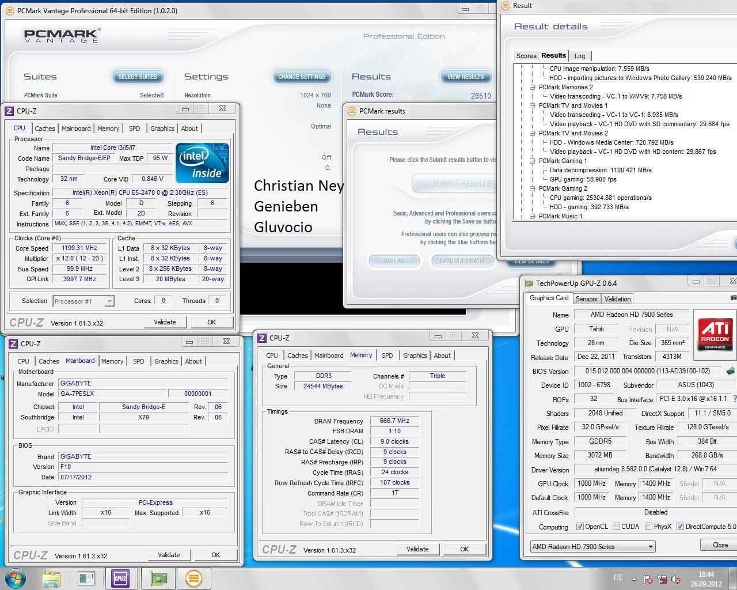737x590 pixels.
Task: Switch to Validation tab in GPU-Z
Action: [617, 299]
